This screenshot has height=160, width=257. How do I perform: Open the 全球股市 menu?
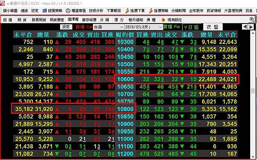(x=196, y=11)
